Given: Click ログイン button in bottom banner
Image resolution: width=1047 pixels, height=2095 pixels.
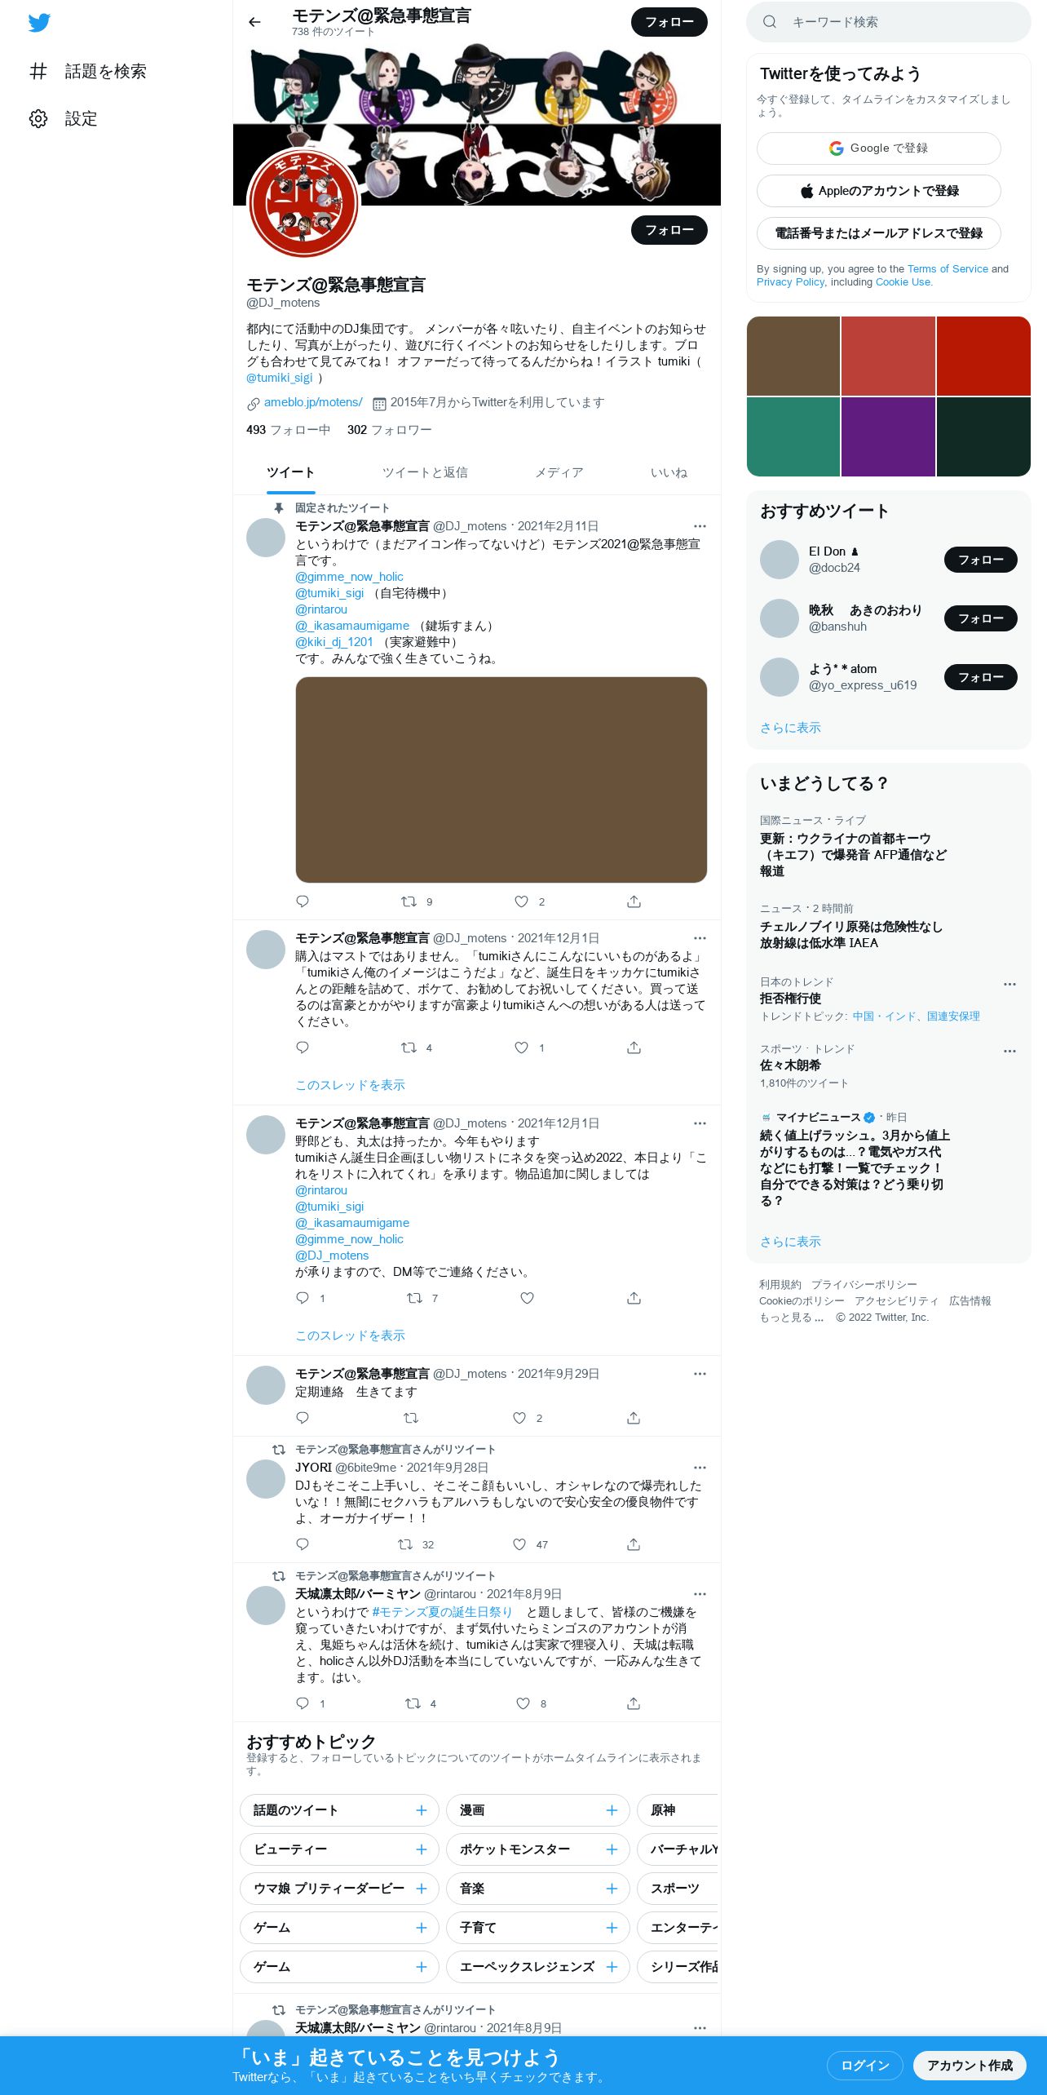Looking at the screenshot, I should pos(865,2066).
